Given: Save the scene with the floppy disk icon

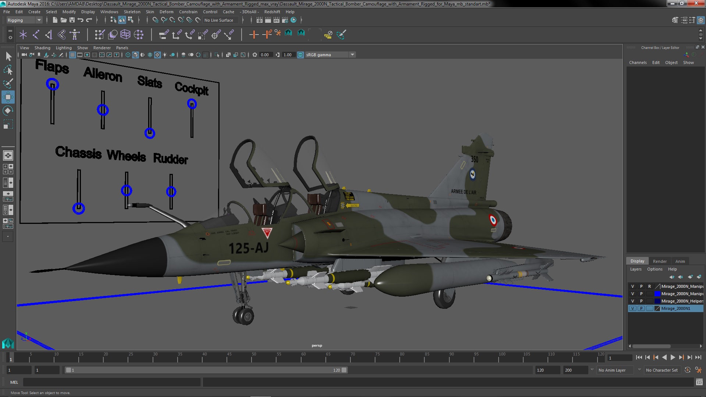Looking at the screenshot, I should tap(72, 20).
